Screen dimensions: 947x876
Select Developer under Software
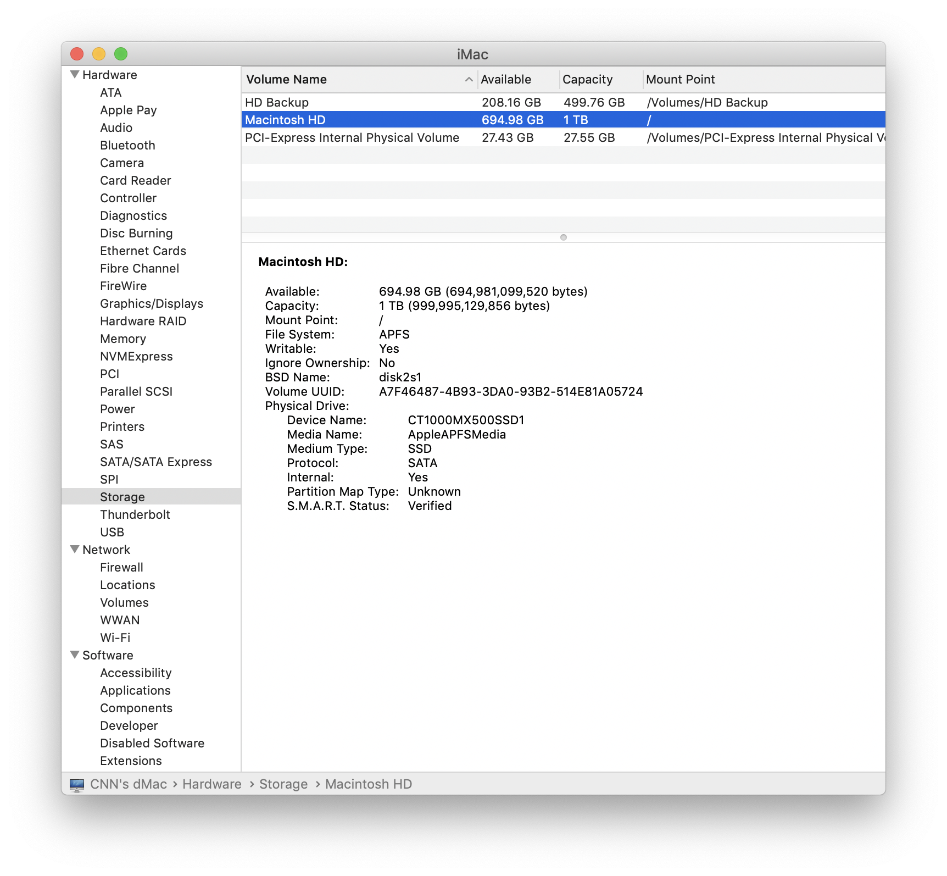point(129,725)
